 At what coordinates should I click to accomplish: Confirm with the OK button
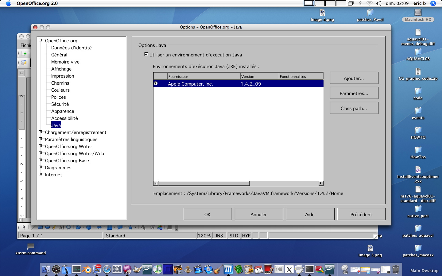click(x=207, y=214)
